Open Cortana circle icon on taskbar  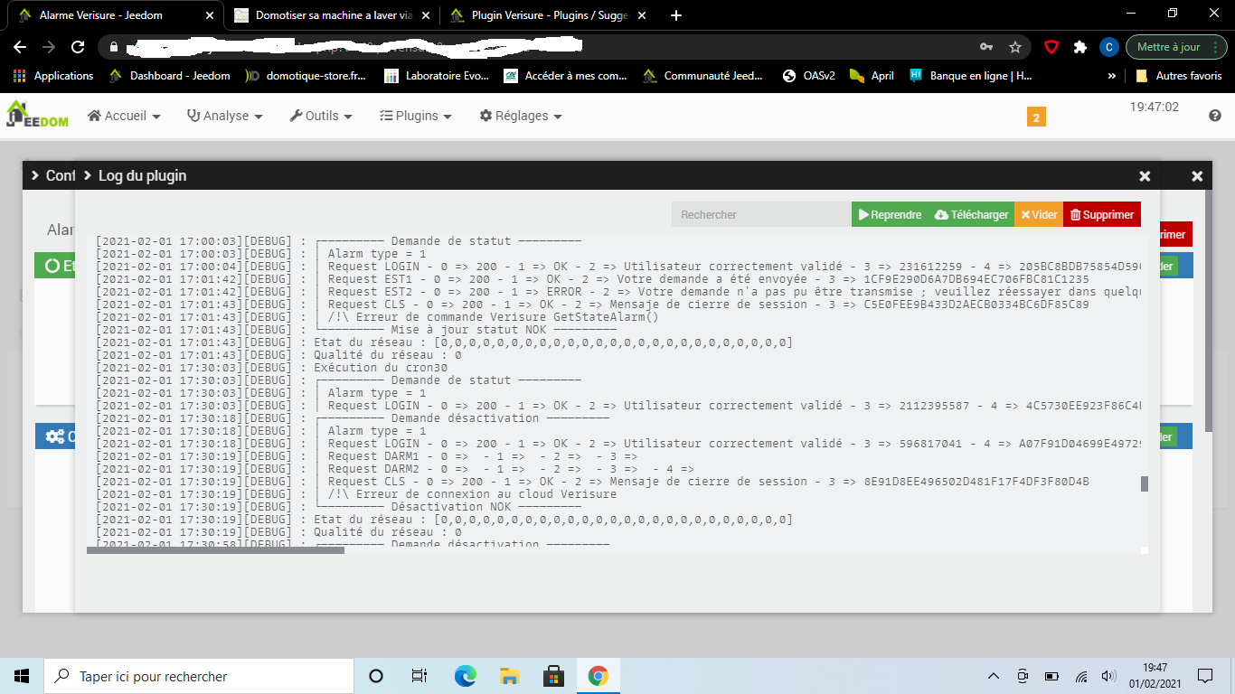point(376,676)
